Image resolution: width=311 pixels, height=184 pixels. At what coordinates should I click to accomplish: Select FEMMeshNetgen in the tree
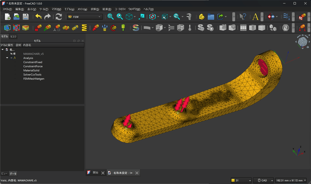click(34, 79)
